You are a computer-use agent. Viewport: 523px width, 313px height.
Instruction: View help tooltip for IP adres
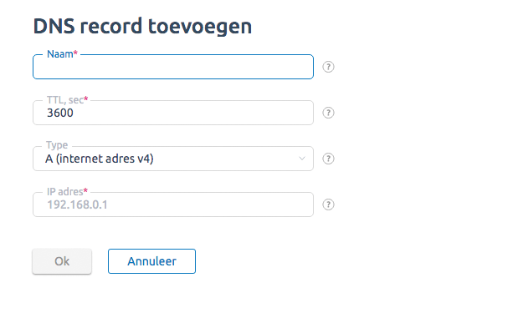point(328,204)
